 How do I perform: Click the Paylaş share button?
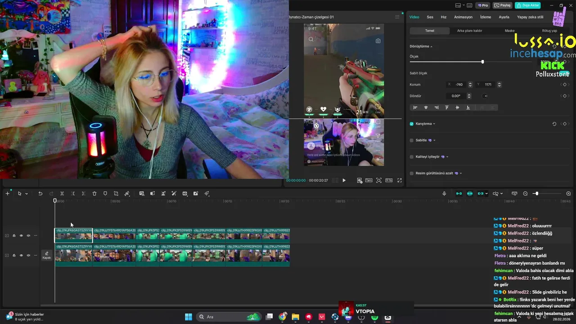[503, 5]
